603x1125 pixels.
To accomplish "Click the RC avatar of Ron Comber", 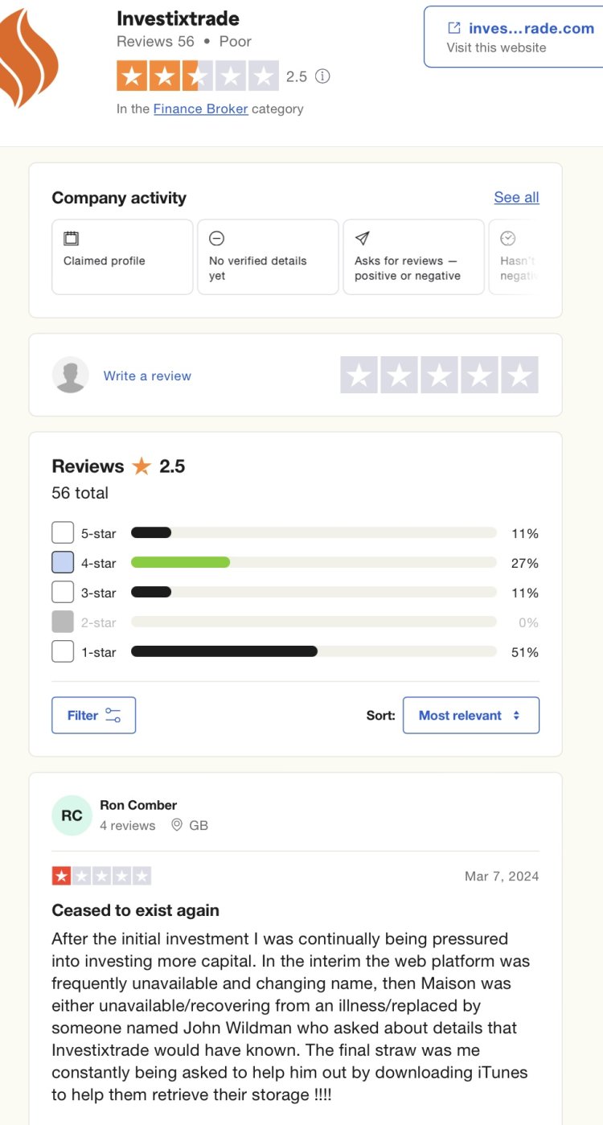I will 72,815.
